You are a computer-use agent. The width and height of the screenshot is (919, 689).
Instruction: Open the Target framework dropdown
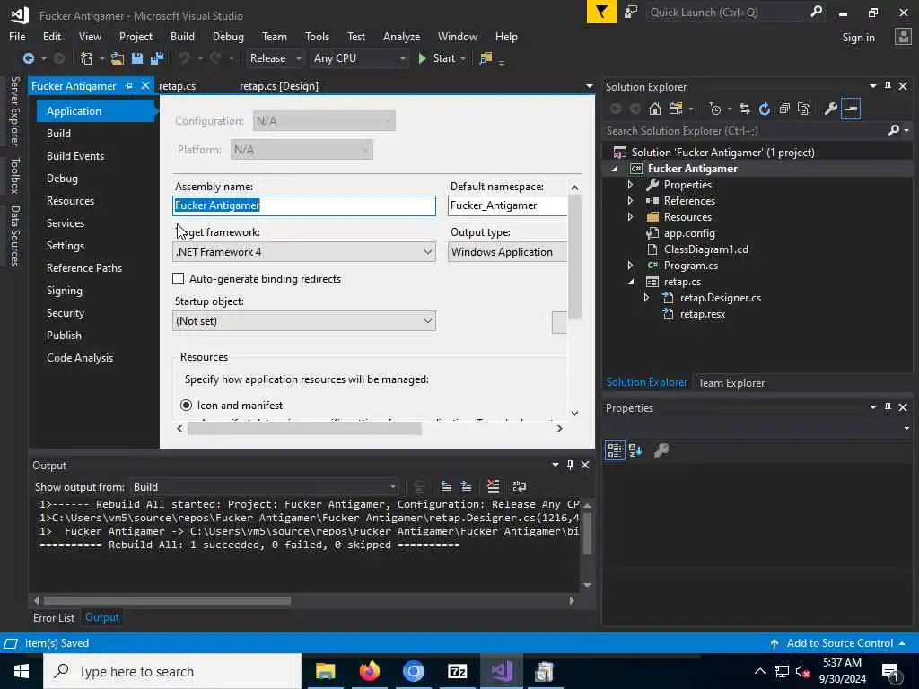pos(304,252)
